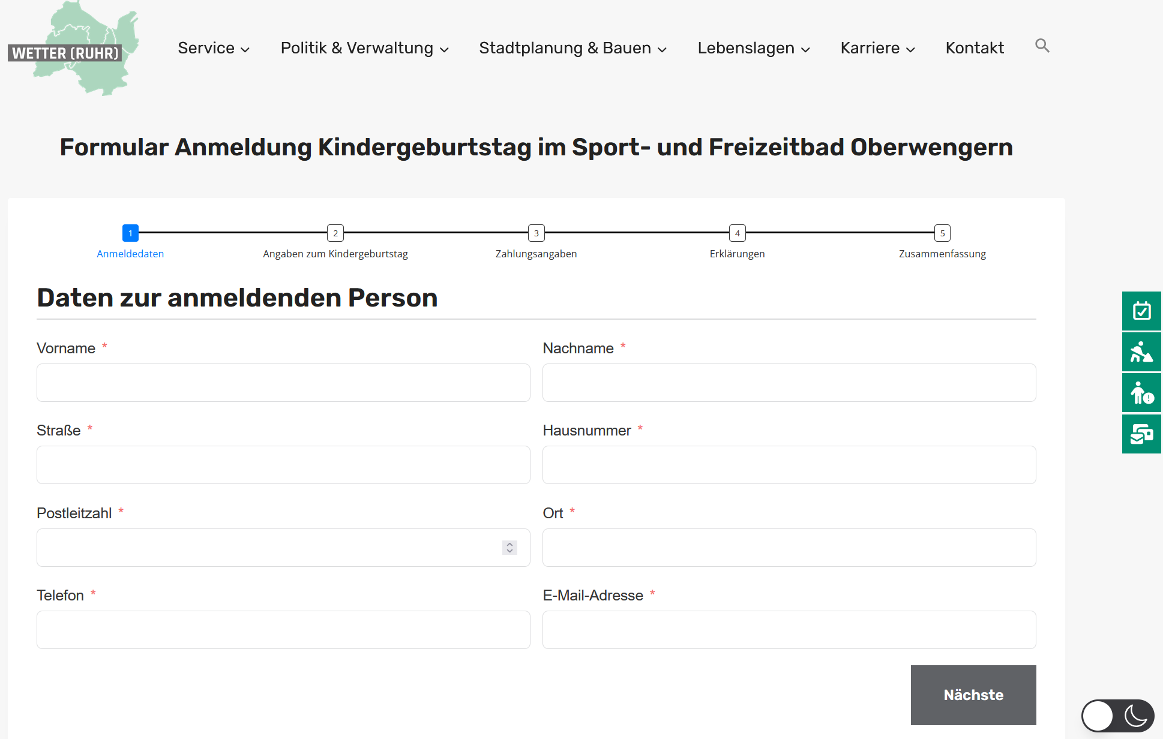1163x739 pixels.
Task: Focus the E-Mail-Adresse text field
Action: (x=789, y=630)
